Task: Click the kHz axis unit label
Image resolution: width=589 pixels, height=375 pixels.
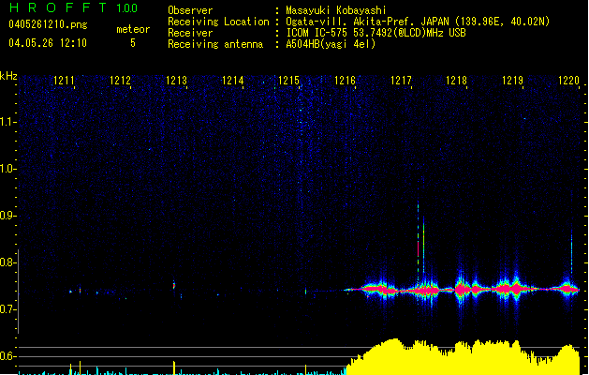Action: (x=8, y=76)
